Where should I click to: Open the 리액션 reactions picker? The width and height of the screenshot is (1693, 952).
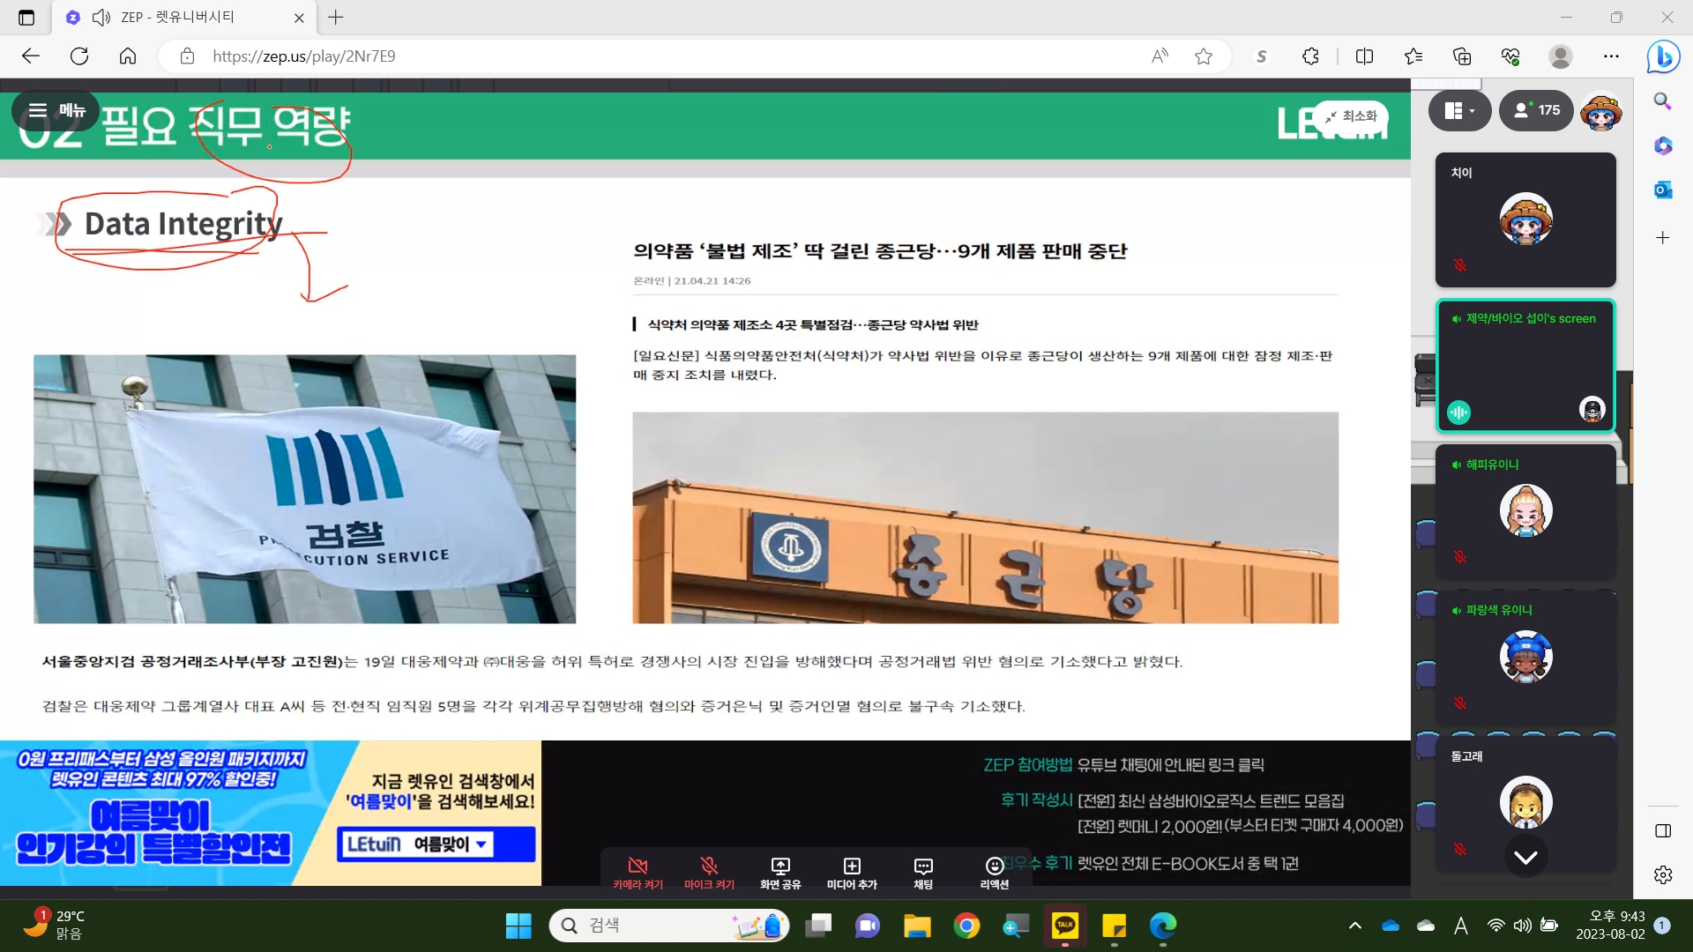pyautogui.click(x=994, y=872)
